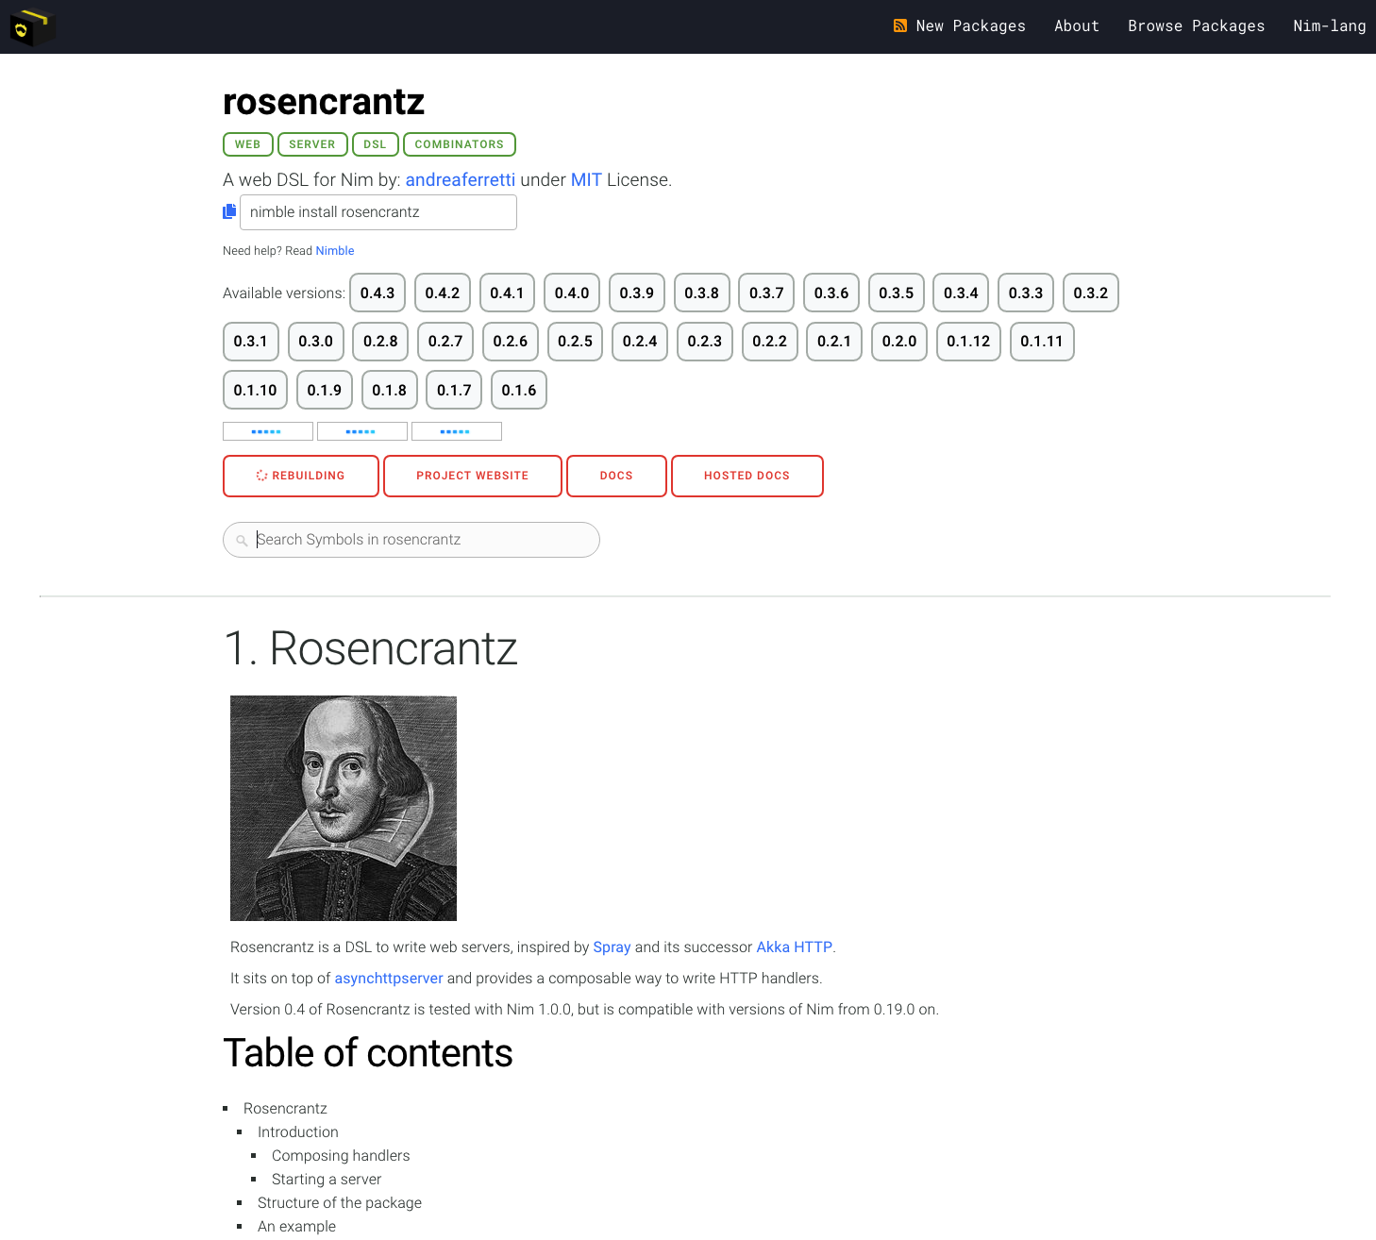The image size is (1376, 1240).
Task: Select version 0.3.9
Action: pos(637,293)
